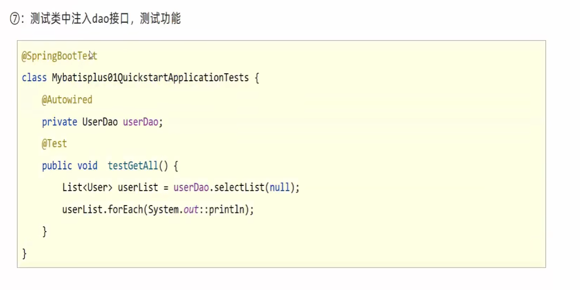Click the @SpringBootTest annotation

pyautogui.click(x=59, y=56)
